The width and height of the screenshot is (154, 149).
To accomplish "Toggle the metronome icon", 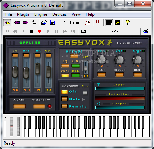I will 88,23.
